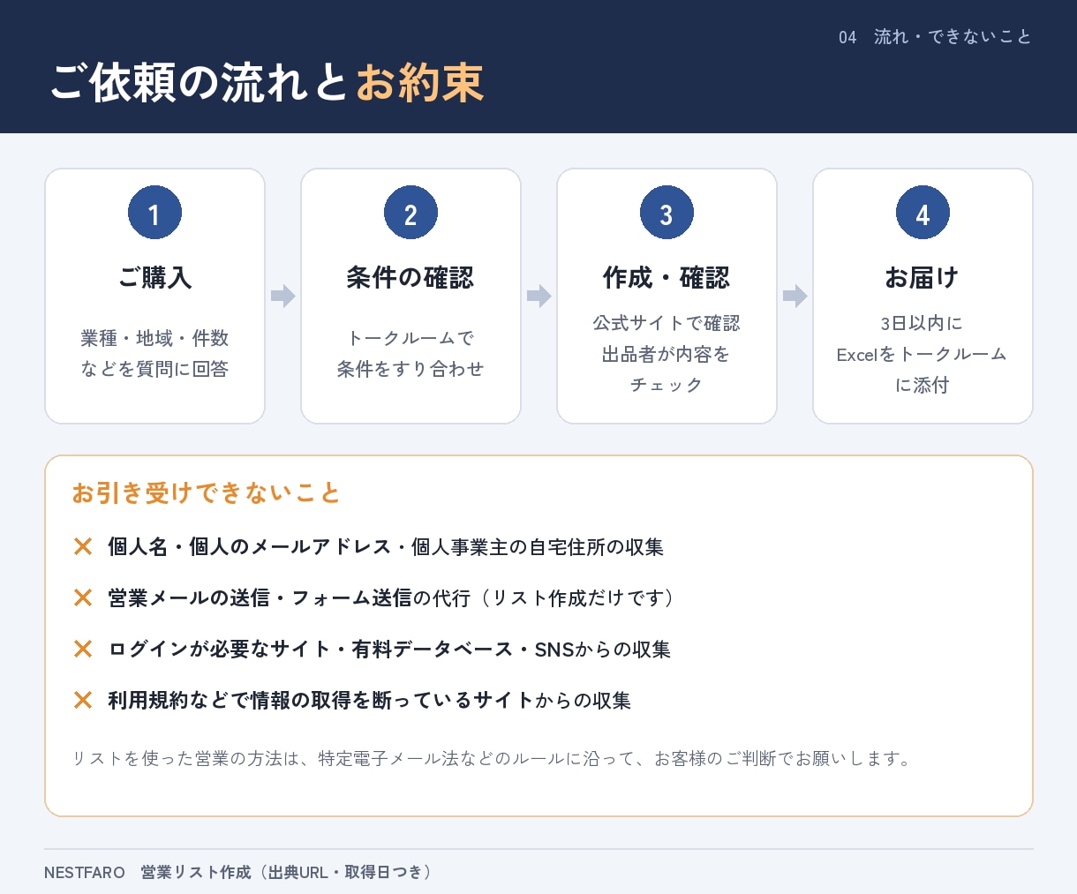Click text 個人名・個人のメールアドレス・個人事業主の自宅住所の収集
The height and width of the screenshot is (894, 1077).
pyautogui.click(x=386, y=547)
